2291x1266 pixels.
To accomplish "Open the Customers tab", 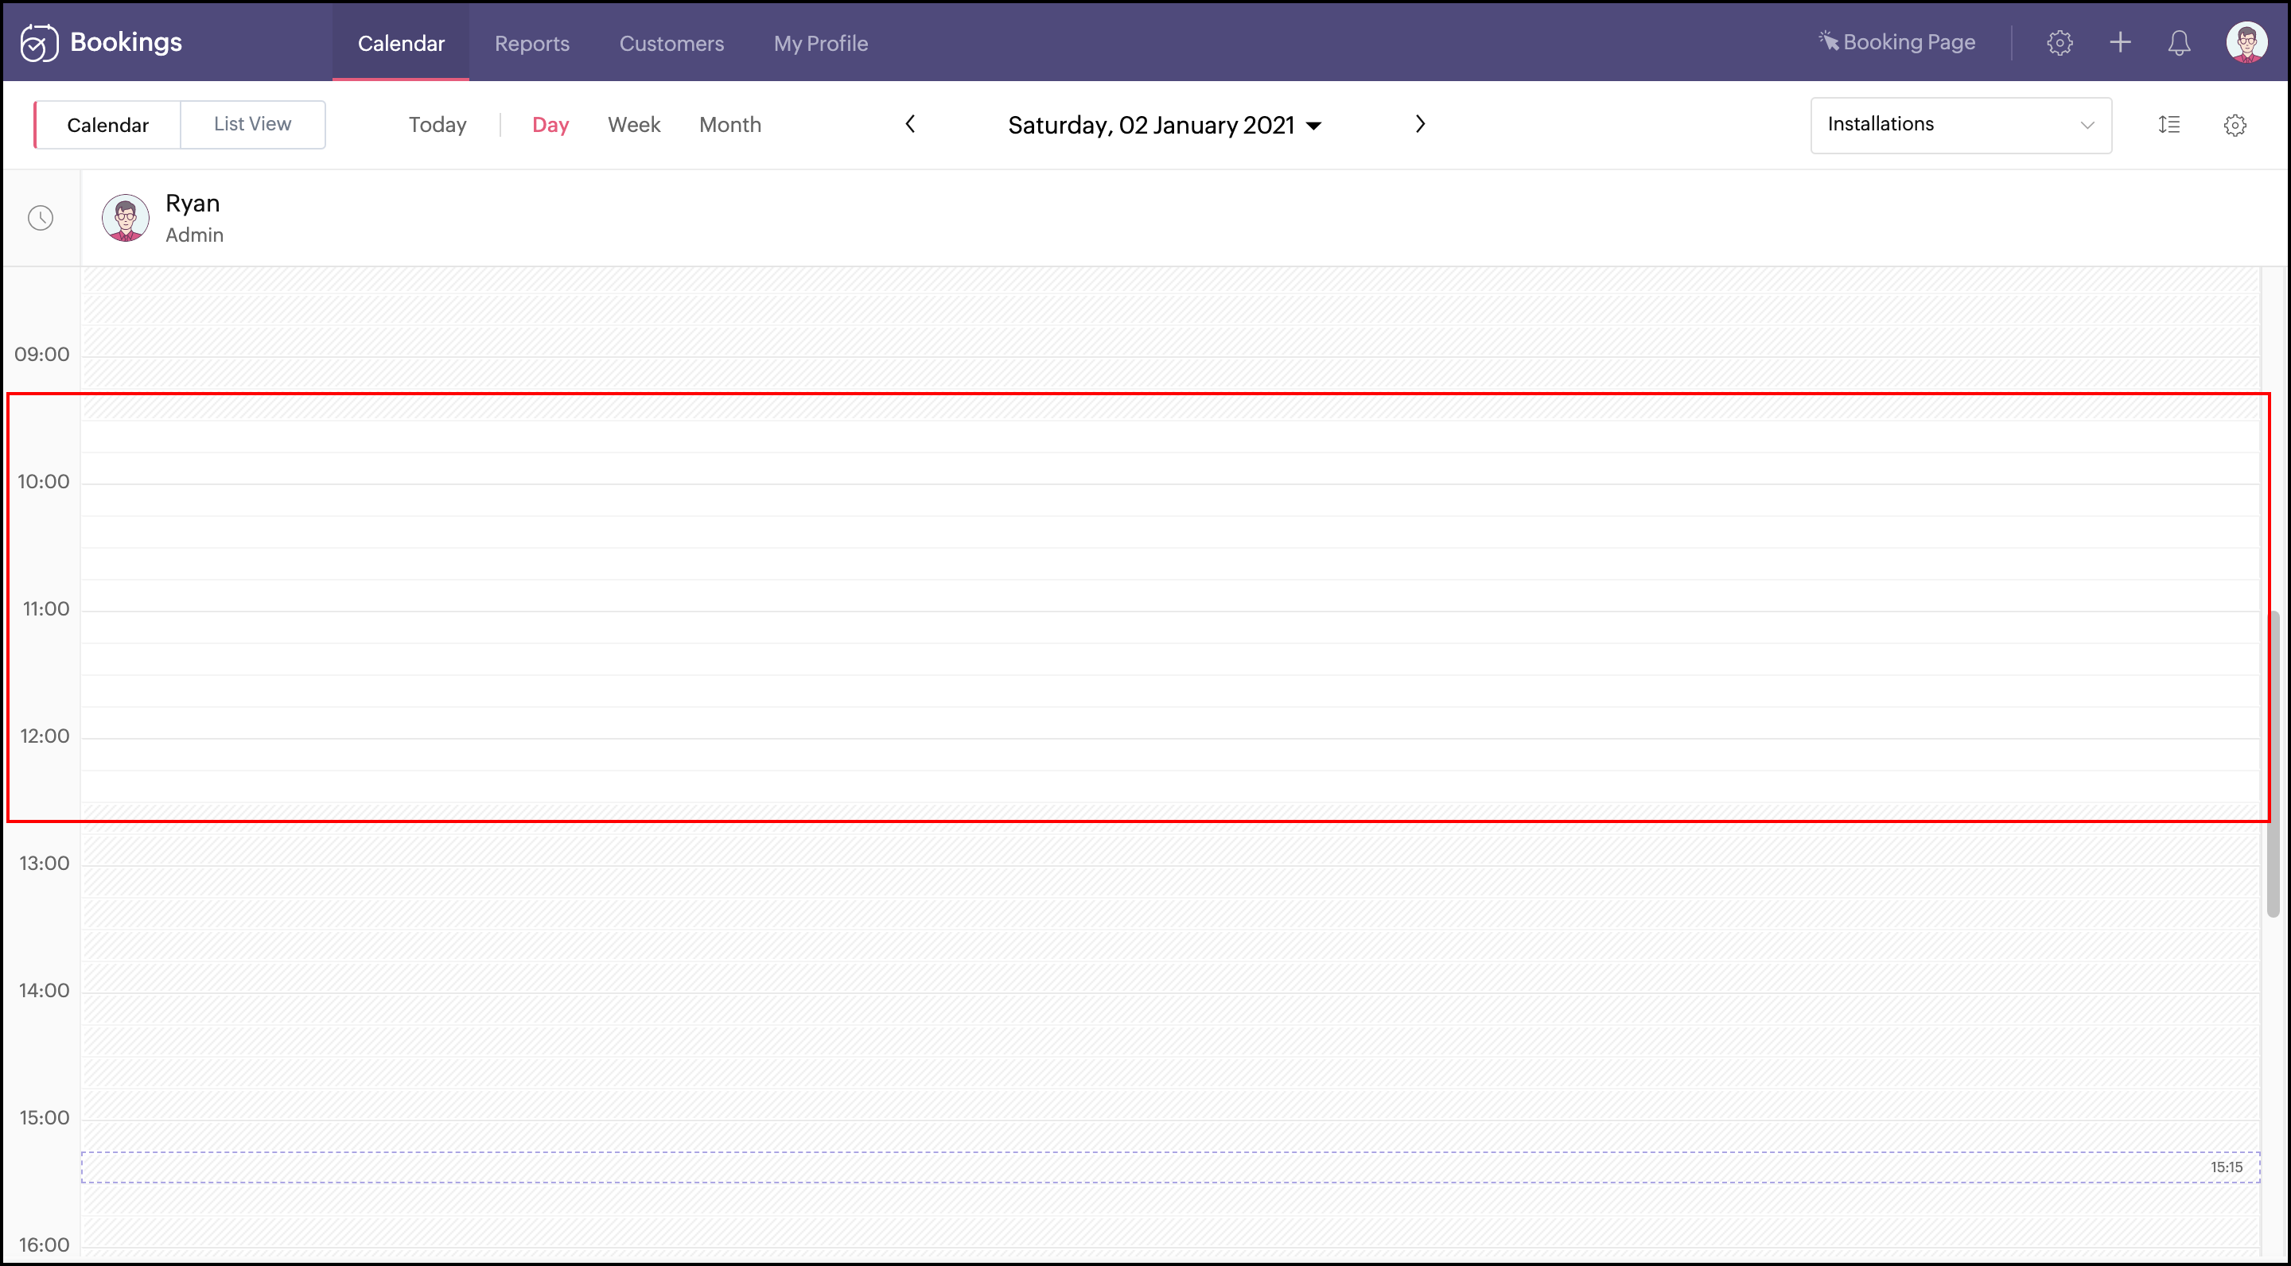I will pyautogui.click(x=671, y=43).
